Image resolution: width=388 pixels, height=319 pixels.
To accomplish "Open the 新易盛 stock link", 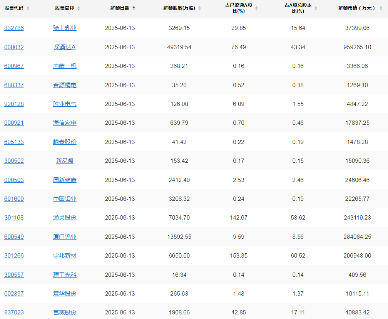I will 65,161.
